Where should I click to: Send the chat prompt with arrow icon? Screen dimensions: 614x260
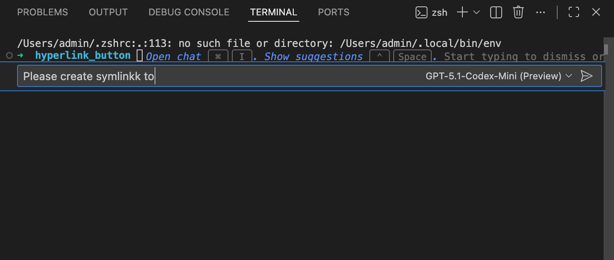(x=587, y=76)
